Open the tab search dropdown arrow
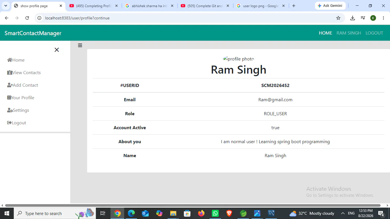 [x=6, y=6]
